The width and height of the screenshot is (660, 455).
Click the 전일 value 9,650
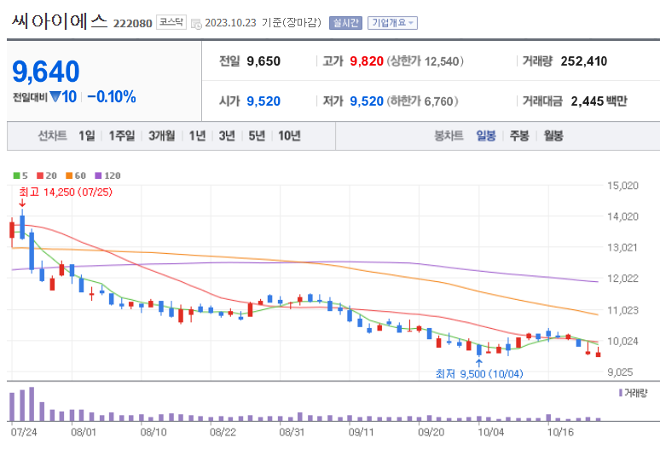pyautogui.click(x=263, y=61)
